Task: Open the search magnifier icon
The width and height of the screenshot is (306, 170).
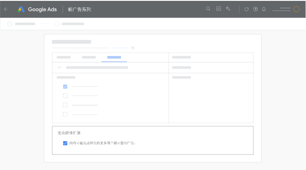Action: pos(208,9)
